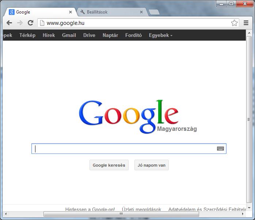The height and width of the screenshot is (220, 255).
Task: Click the Google favicon on the first tab
Action: (12, 12)
